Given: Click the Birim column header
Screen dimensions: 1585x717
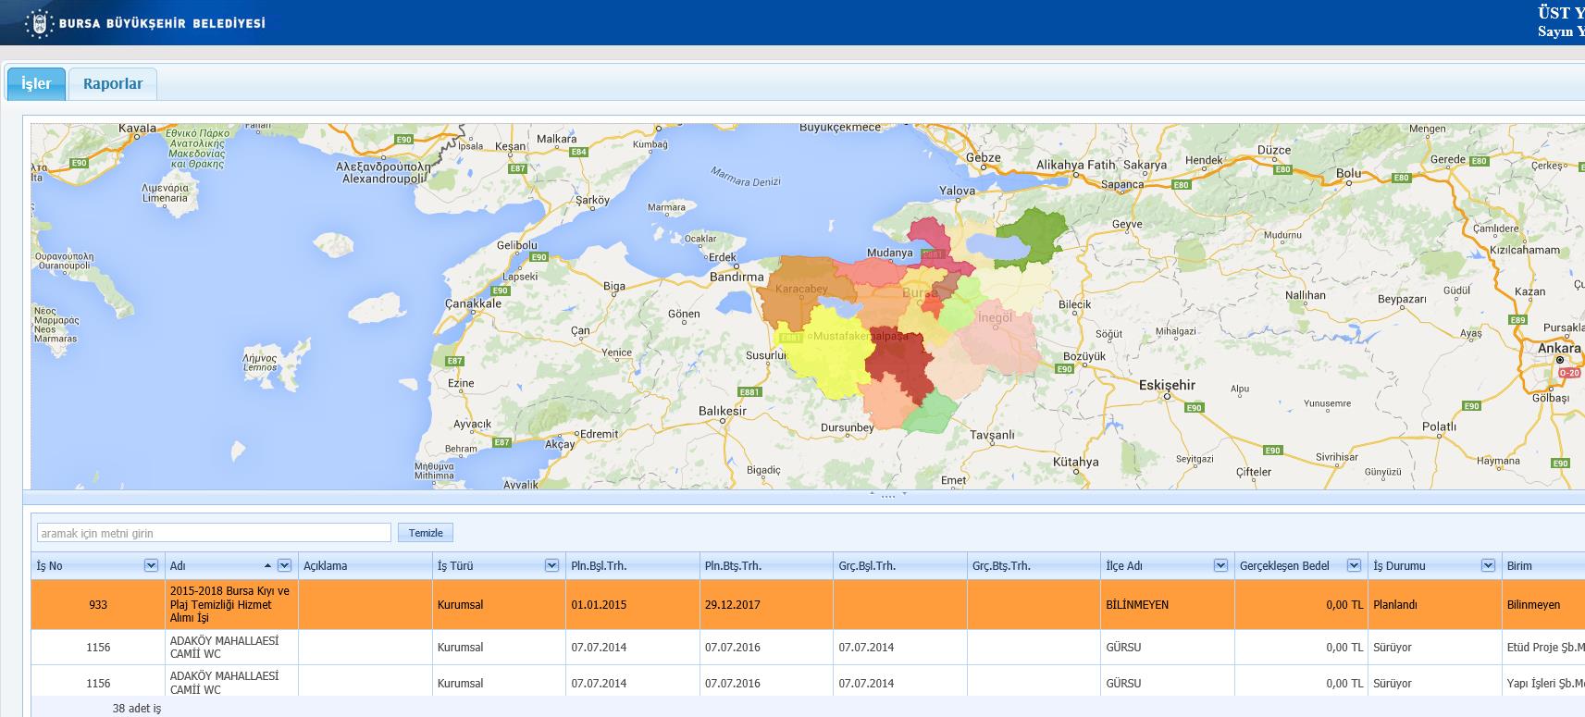Looking at the screenshot, I should [x=1543, y=565].
